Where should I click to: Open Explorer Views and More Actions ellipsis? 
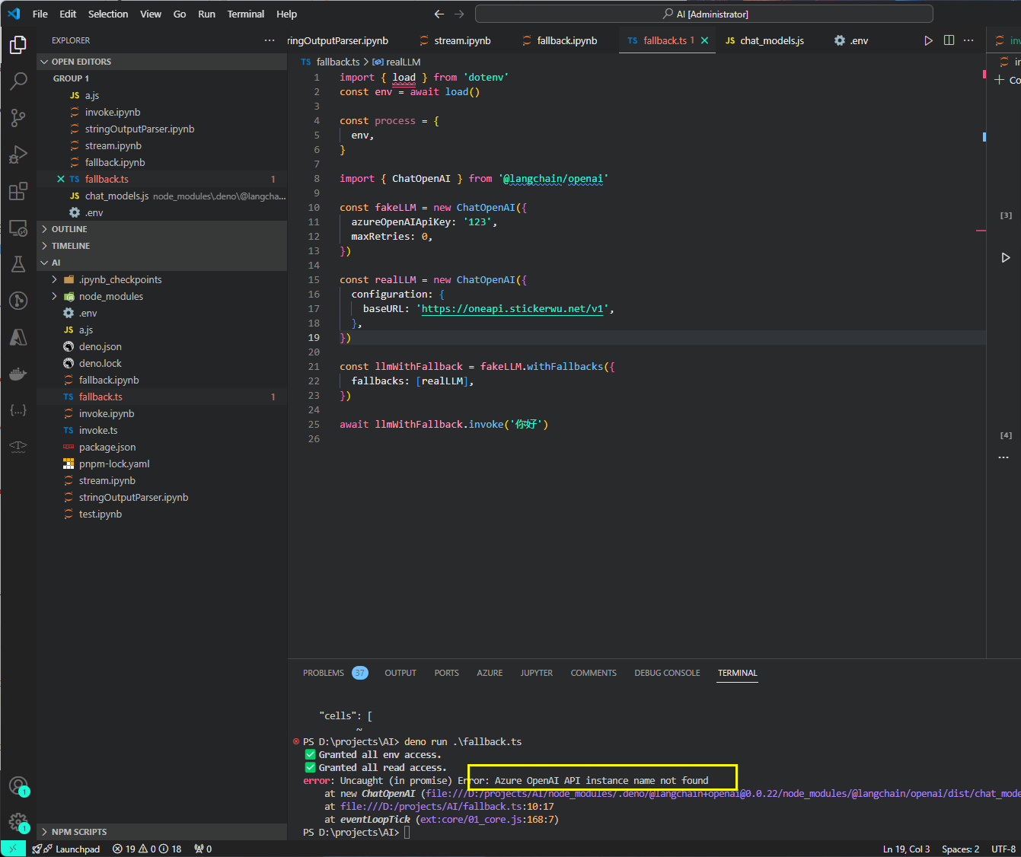point(270,40)
